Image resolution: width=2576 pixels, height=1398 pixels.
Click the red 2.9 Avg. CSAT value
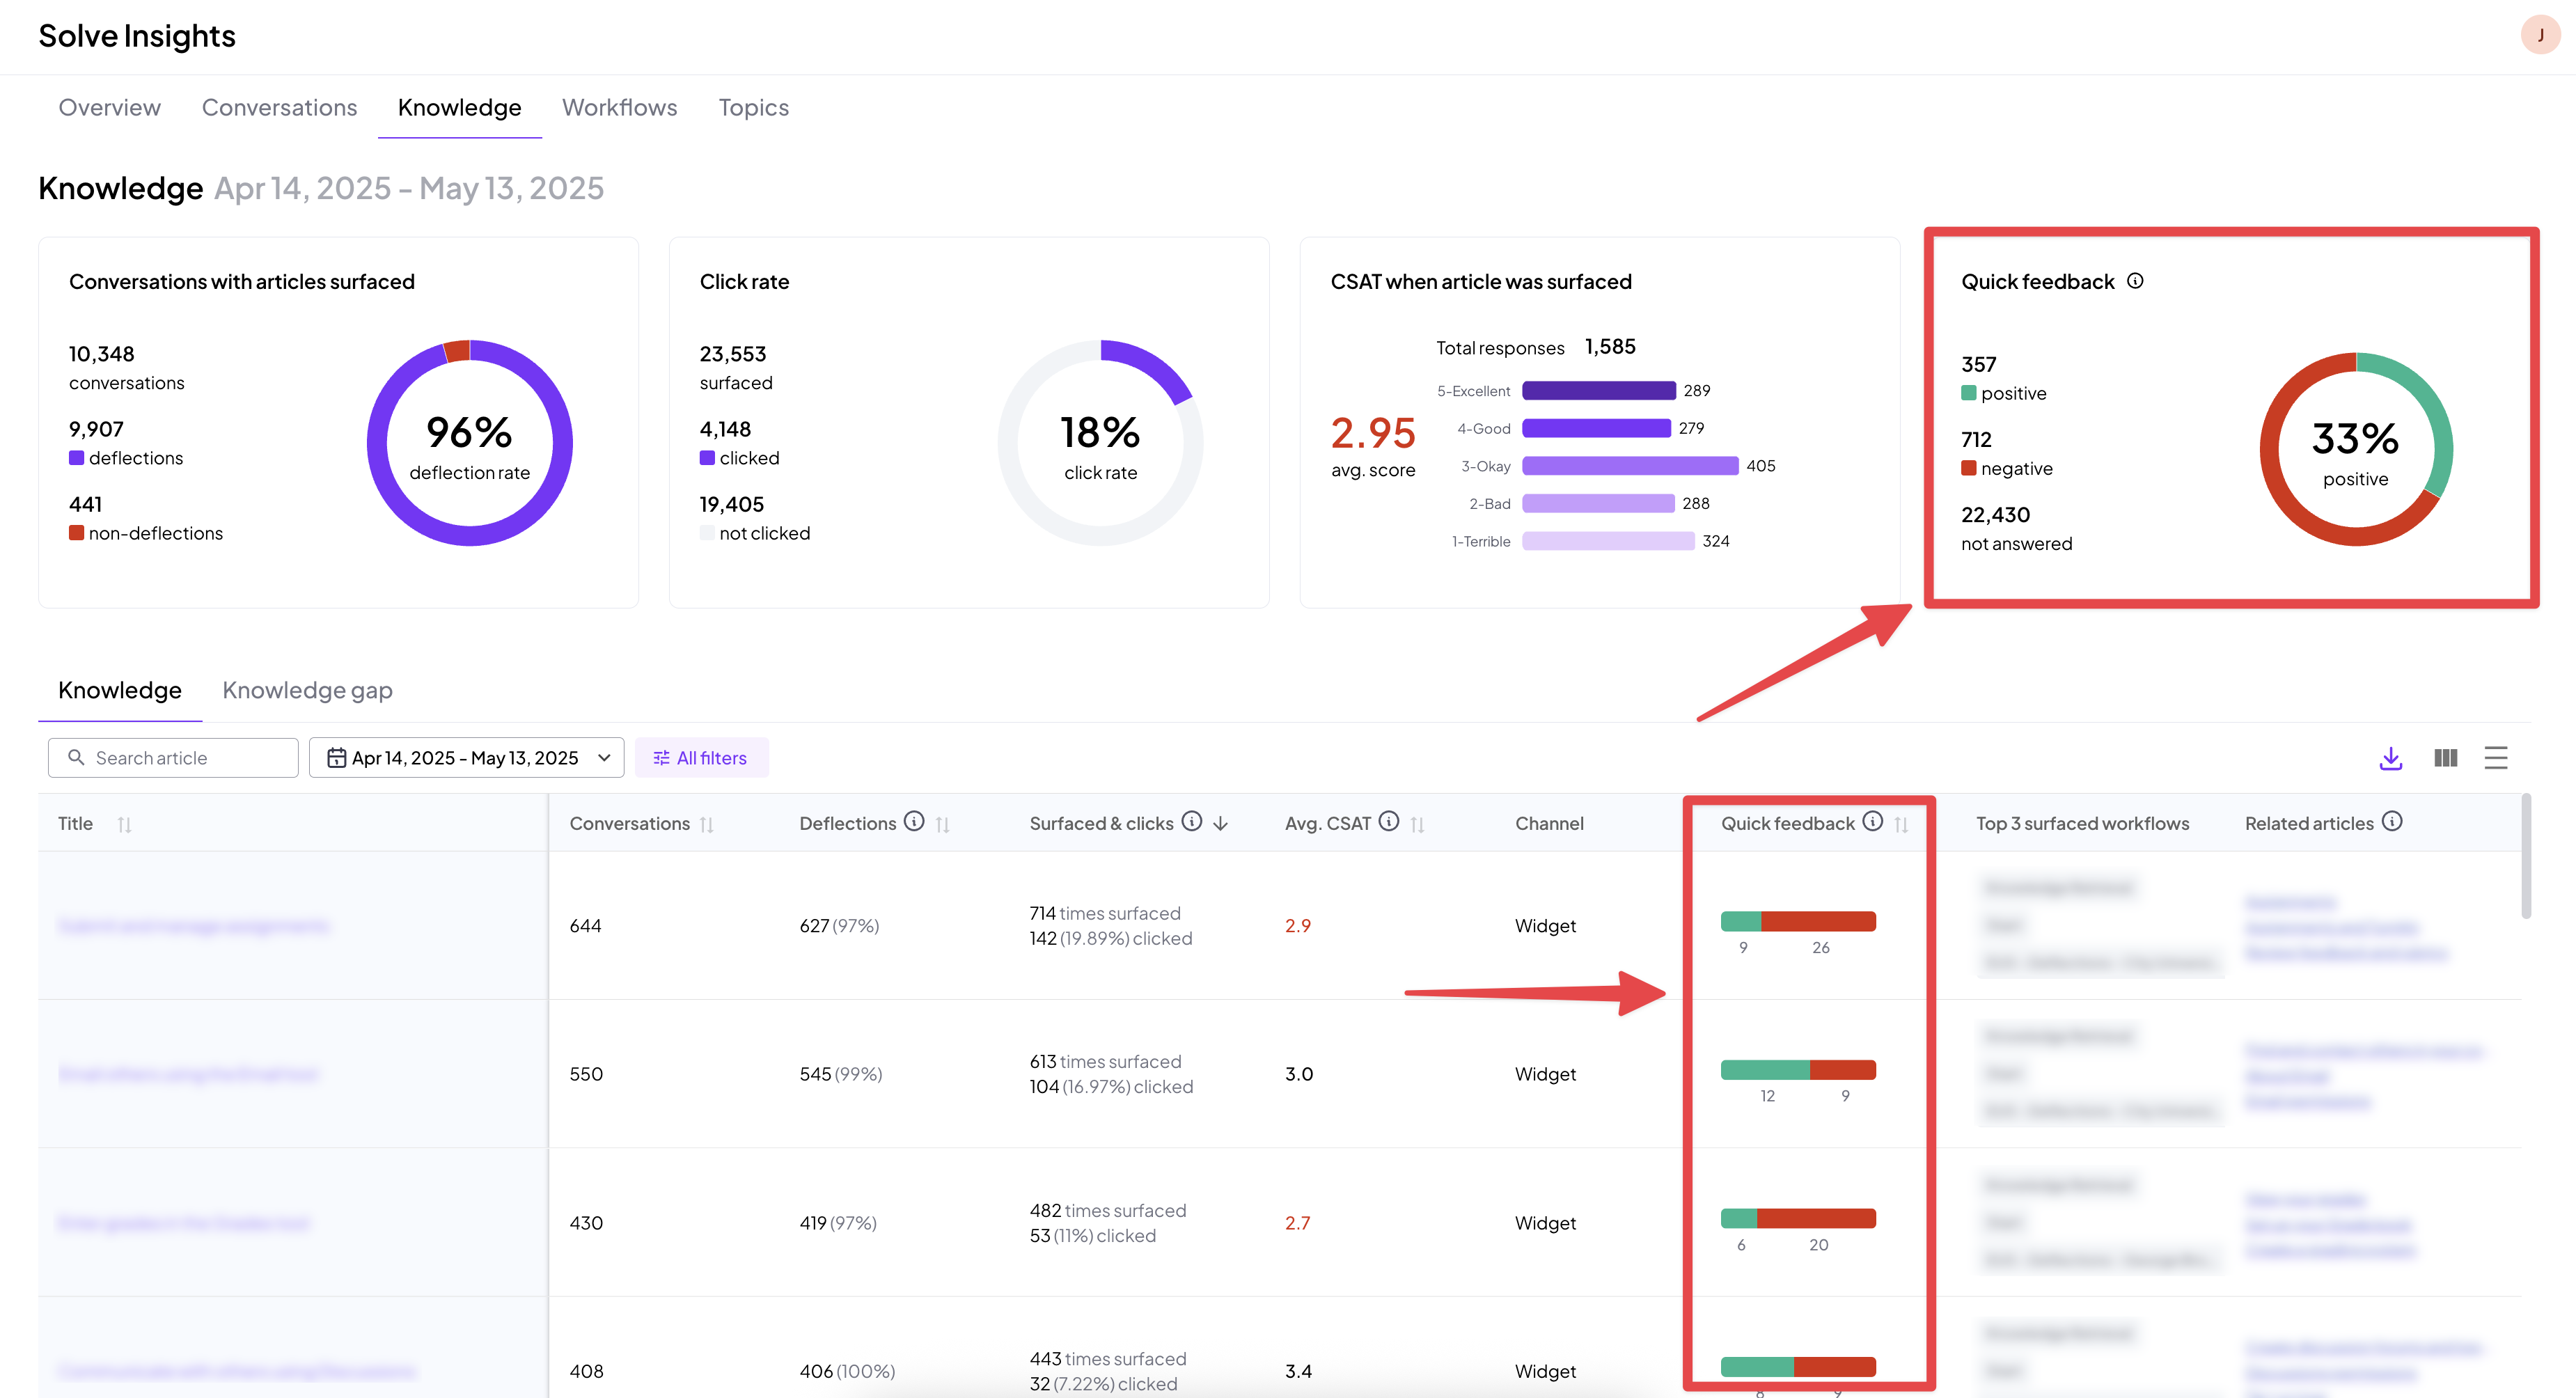1297,926
